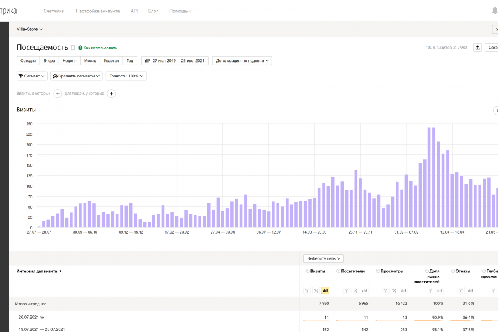Enable the chart toggle under Просмотры
The height and width of the screenshot is (332, 498).
coord(403,290)
